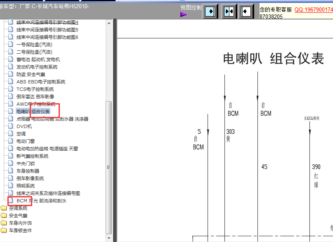This screenshot has width=333, height=242.
Task: Click folder icon for 车身内外饰
Action: pyautogui.click(x=4, y=223)
